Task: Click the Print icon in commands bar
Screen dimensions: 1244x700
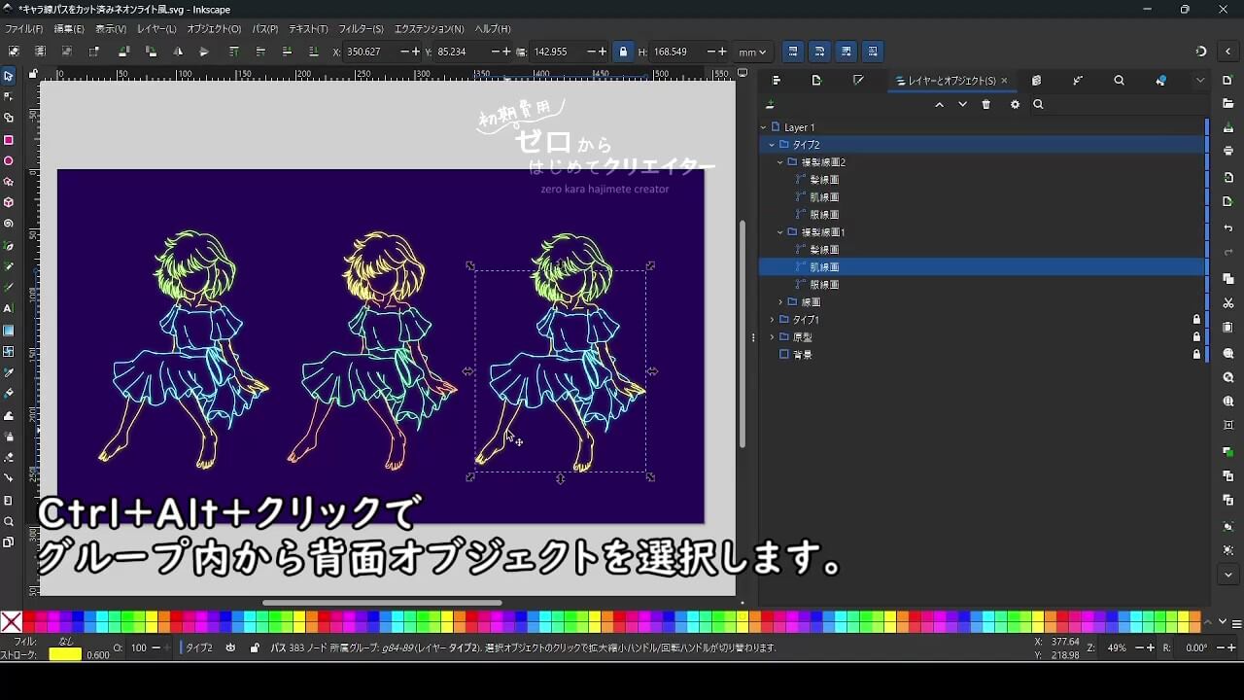Action: (x=1228, y=151)
